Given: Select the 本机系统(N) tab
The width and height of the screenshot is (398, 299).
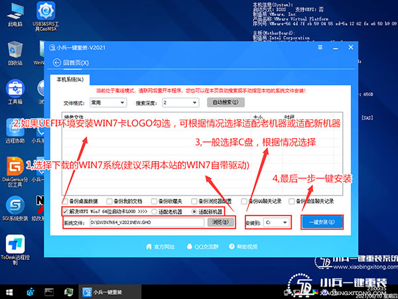Looking at the screenshot, I should tap(70, 80).
